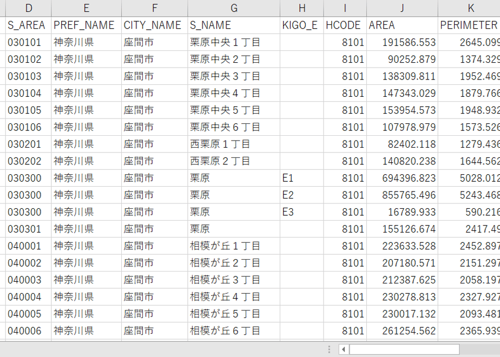Viewport: 500px width, 357px height.
Task: Click the horizontal scrollbar thumb
Action: 404,349
